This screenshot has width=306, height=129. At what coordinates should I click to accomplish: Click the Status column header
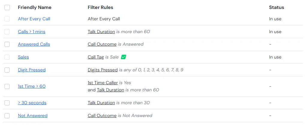(277, 7)
